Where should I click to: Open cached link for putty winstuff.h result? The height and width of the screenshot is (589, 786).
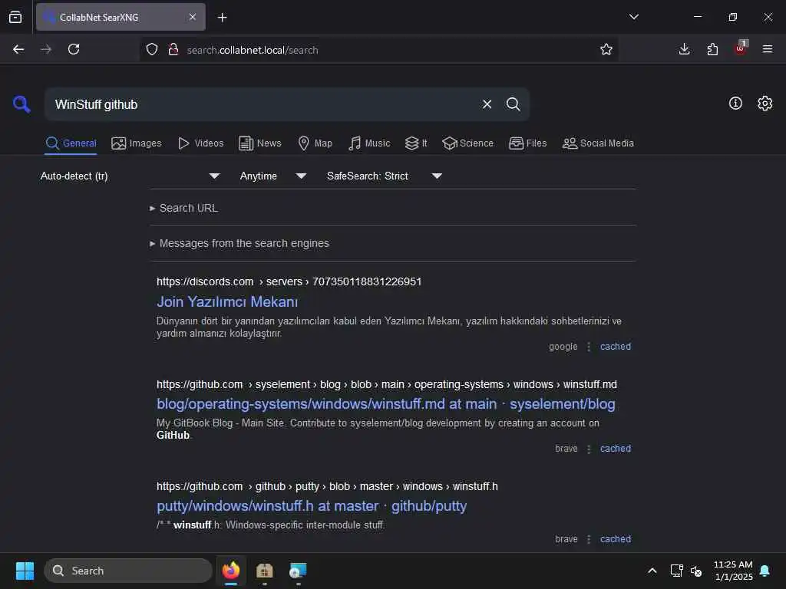[616, 539]
